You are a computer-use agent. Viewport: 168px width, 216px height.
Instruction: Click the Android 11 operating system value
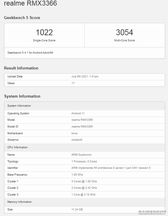[78, 114]
